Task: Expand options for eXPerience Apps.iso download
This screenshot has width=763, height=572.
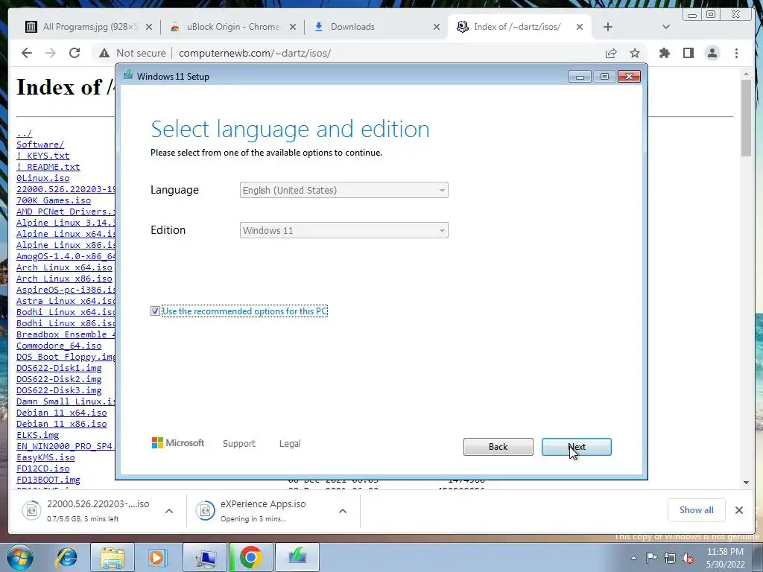Action: (x=343, y=511)
